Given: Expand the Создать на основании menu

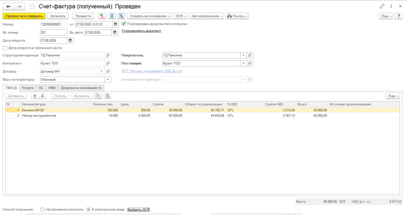Looking at the screenshot, I should [x=149, y=16].
